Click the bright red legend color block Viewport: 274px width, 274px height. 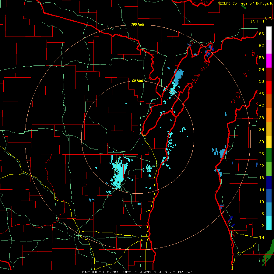click(x=269, y=88)
